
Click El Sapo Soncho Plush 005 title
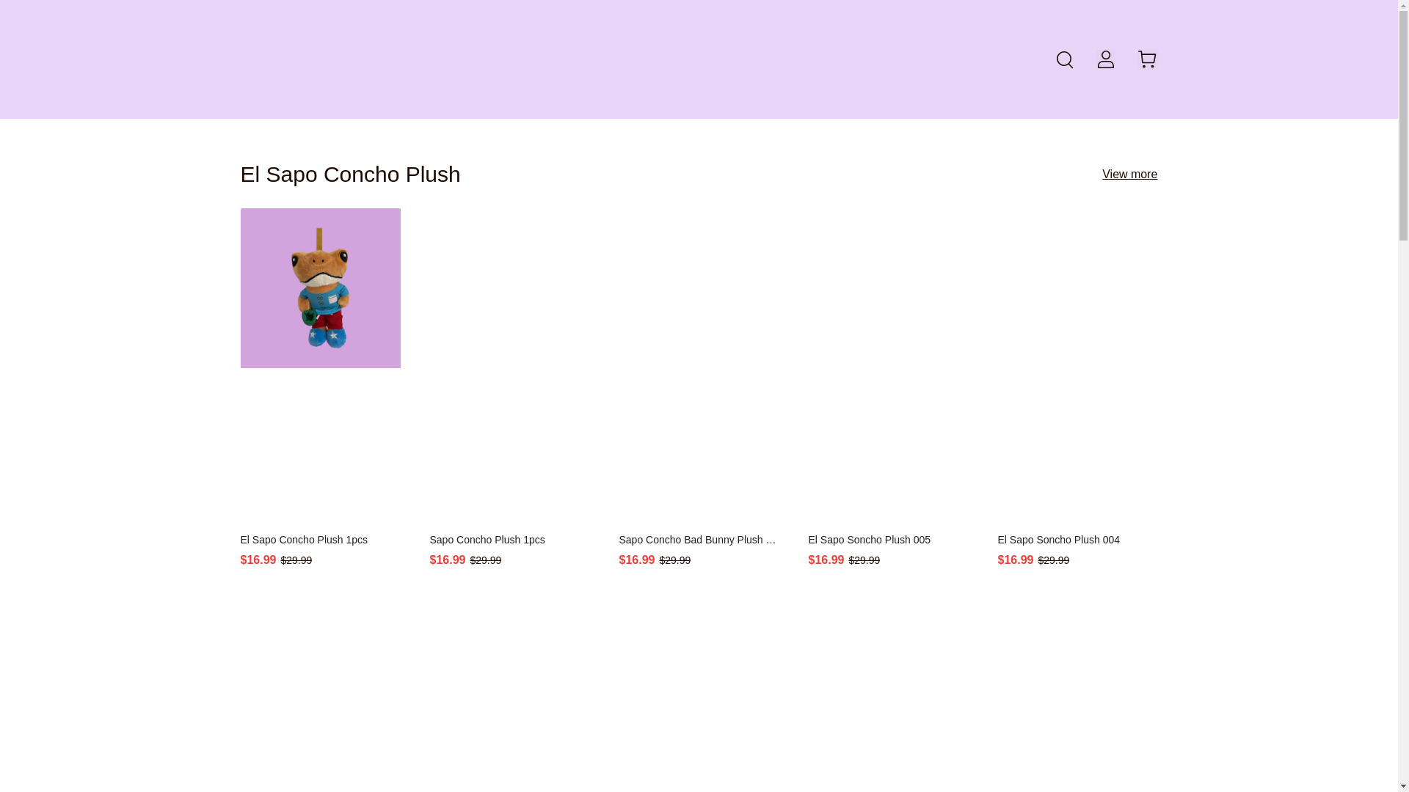click(x=869, y=540)
